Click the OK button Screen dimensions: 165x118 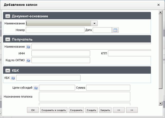coord(33,110)
